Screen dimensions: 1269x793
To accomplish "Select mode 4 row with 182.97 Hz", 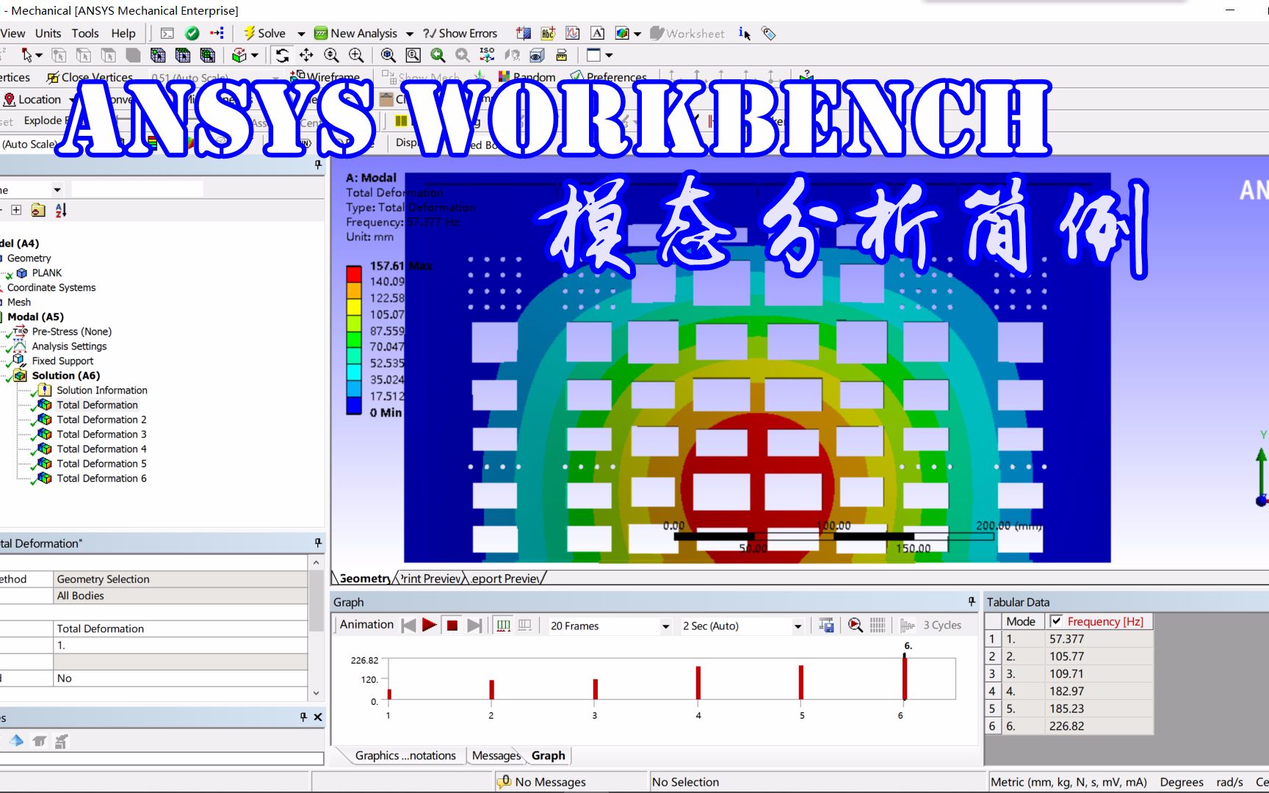I will coord(1069,691).
